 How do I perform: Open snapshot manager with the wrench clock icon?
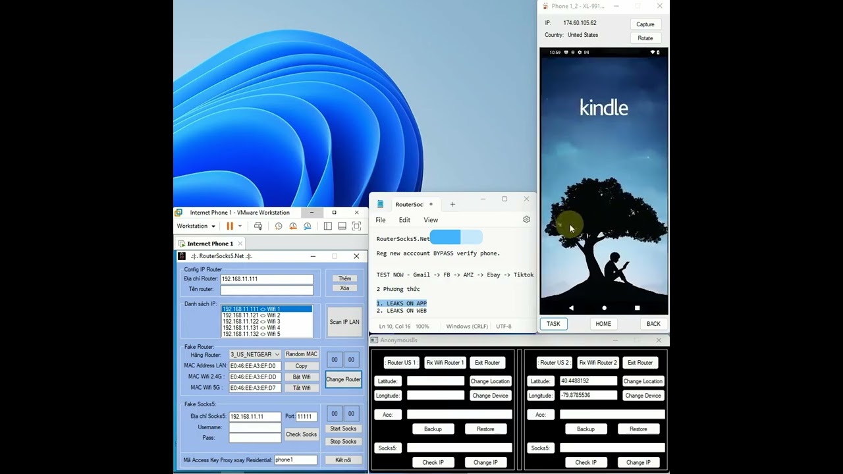coord(308,226)
